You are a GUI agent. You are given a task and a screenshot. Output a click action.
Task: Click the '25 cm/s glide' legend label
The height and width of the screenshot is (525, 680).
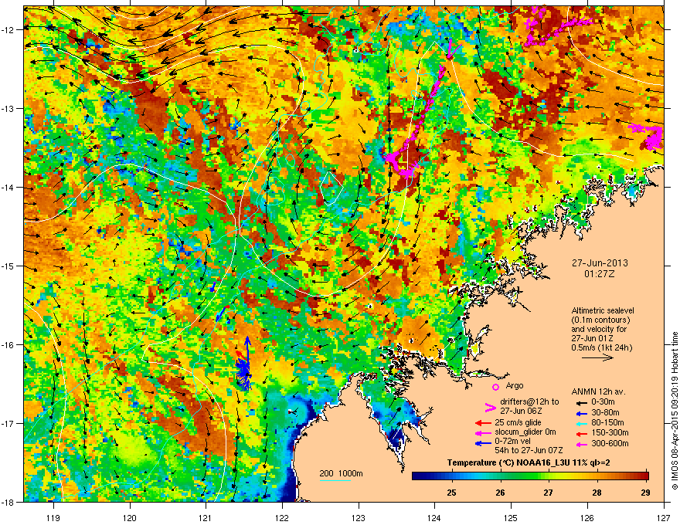click(518, 422)
